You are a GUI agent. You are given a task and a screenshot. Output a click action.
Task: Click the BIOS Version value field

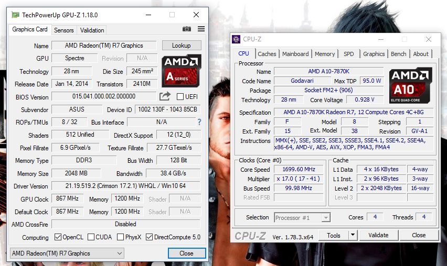[x=104, y=96]
